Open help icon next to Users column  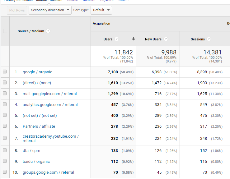coord(116,39)
